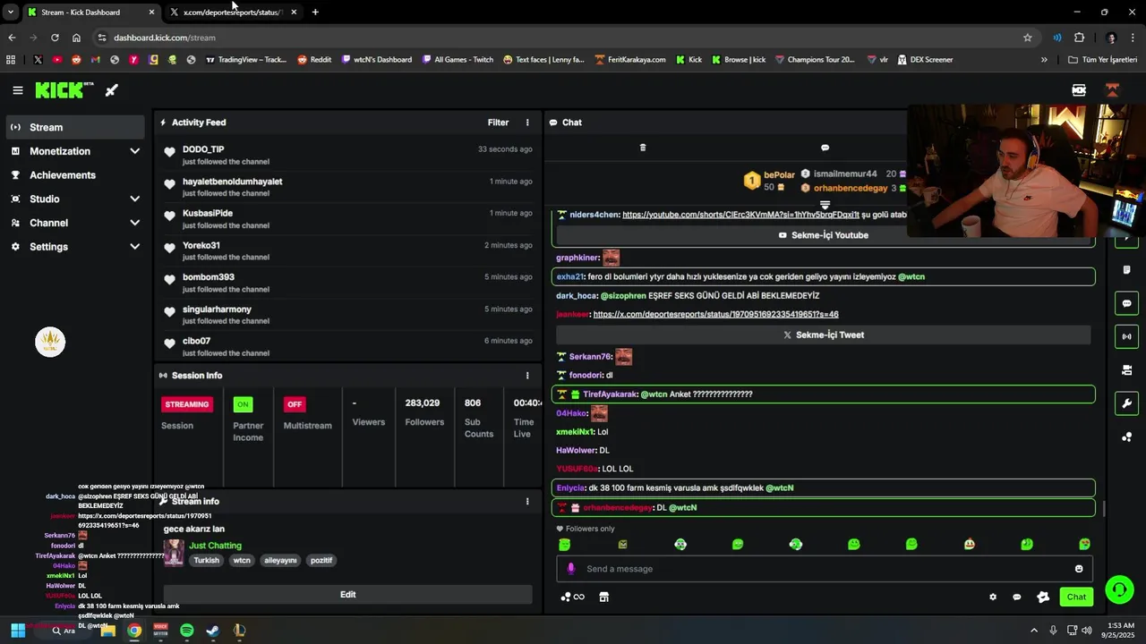Click the trash icon in Chat header

pos(643,148)
